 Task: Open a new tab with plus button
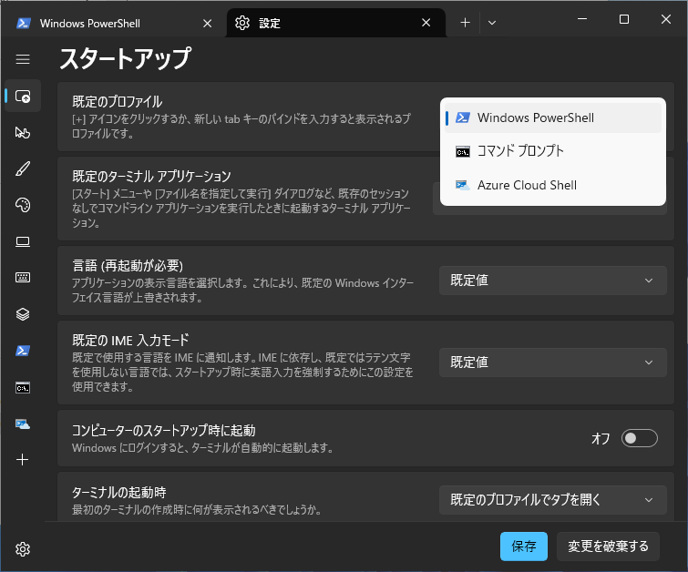(x=465, y=23)
